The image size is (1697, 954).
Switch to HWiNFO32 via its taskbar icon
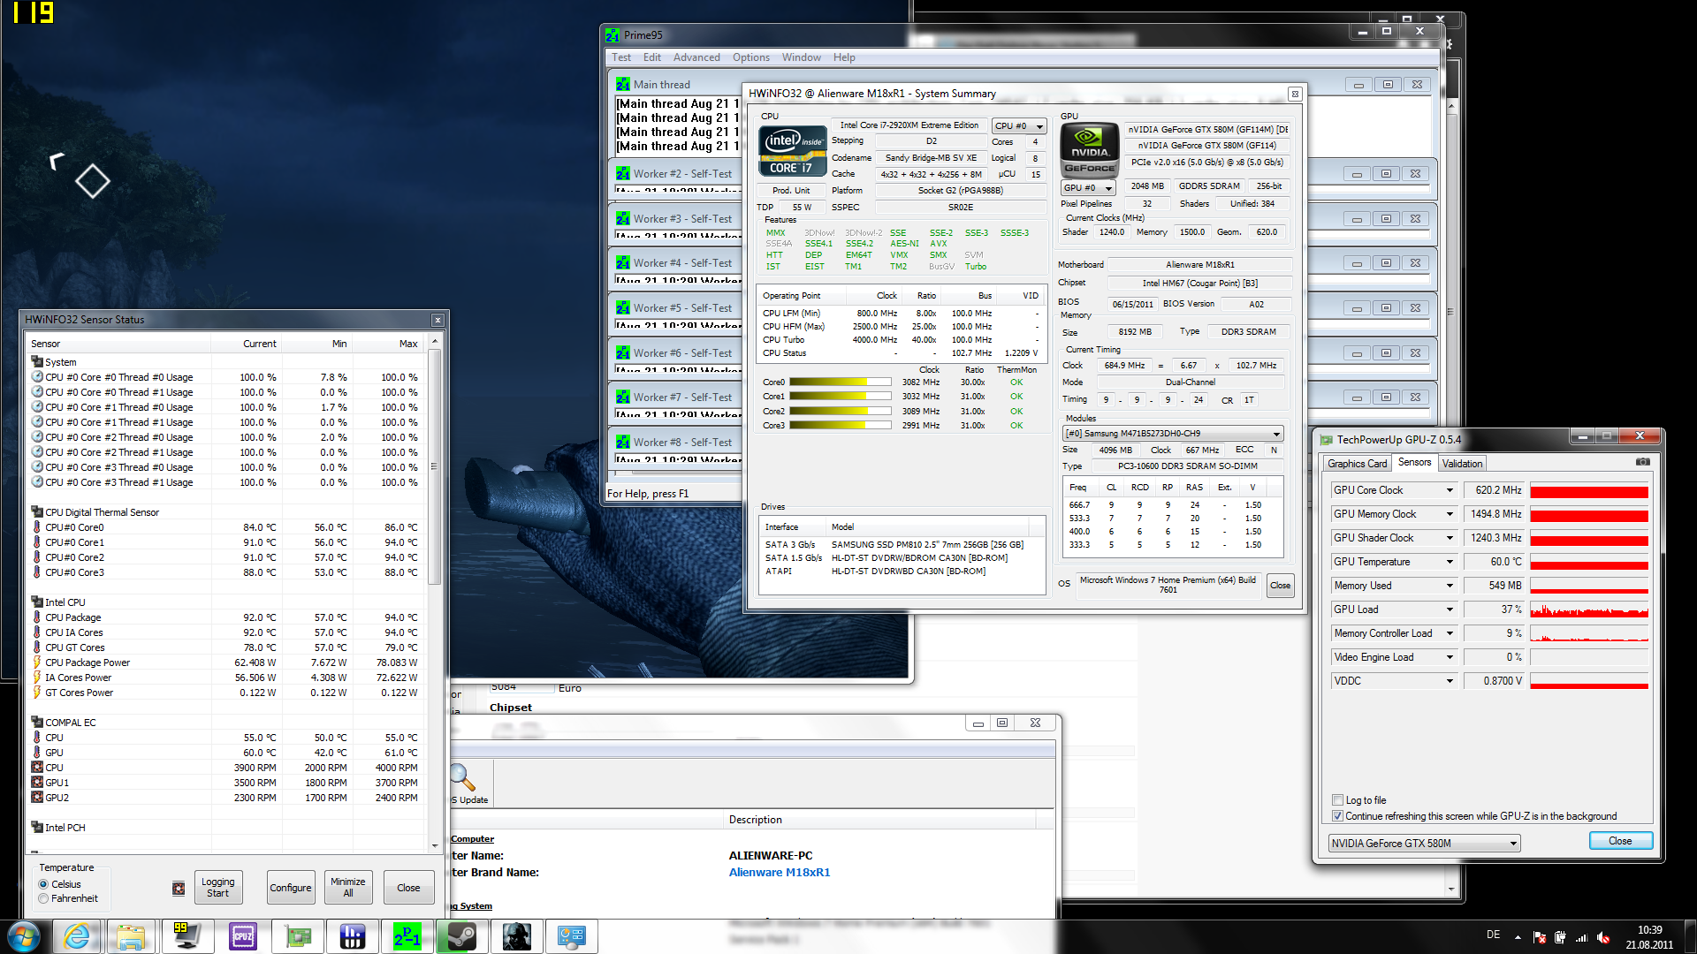click(353, 936)
